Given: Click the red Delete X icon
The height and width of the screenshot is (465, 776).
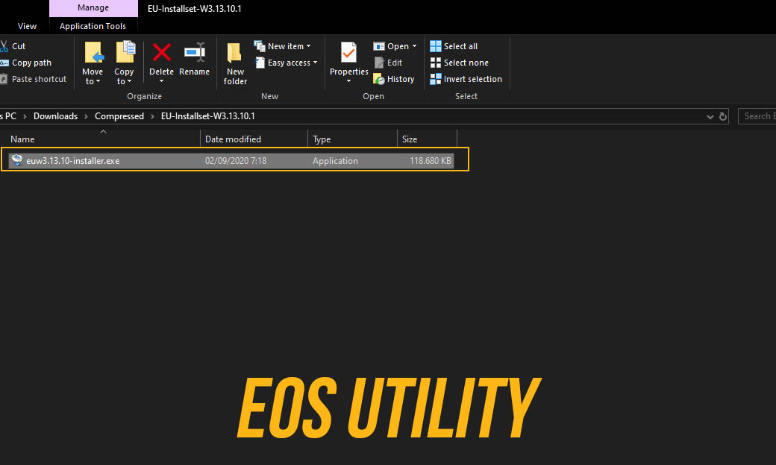Looking at the screenshot, I should point(161,52).
